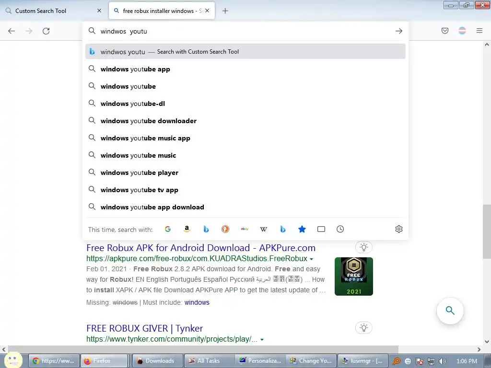Search this time with Wikipedia
Screen dimensions: 491x368
pyautogui.click(x=264, y=229)
